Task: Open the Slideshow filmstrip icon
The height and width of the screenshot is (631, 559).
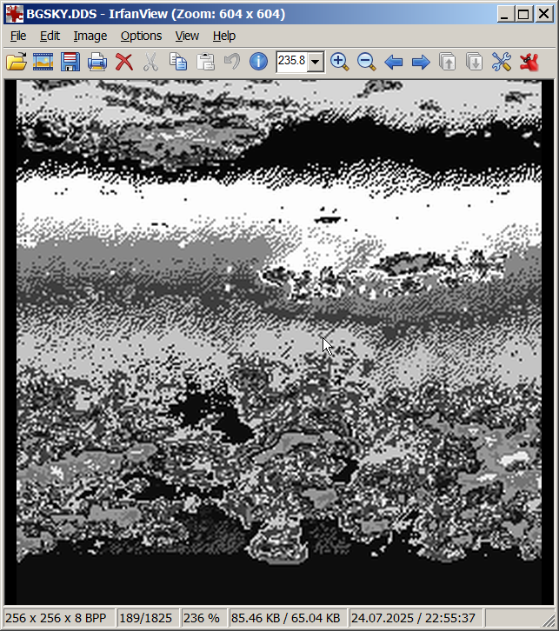Action: (43, 62)
